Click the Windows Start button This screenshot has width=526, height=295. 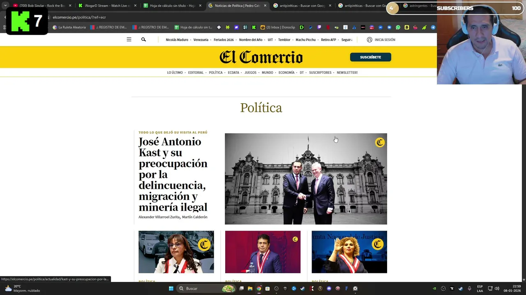click(x=171, y=288)
